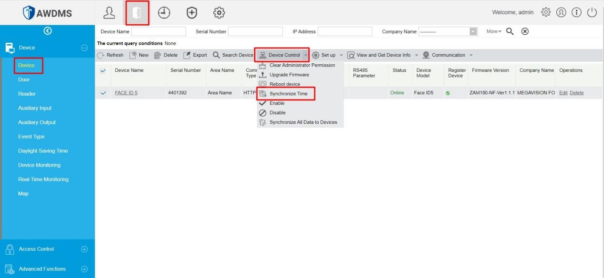
Task: Open the Communication dropdown
Action: coord(448,55)
